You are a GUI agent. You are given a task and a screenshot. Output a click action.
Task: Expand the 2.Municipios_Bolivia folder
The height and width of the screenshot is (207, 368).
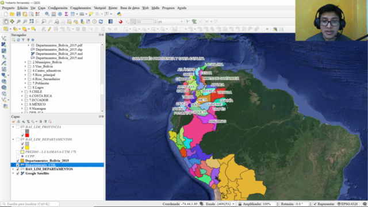(25, 62)
